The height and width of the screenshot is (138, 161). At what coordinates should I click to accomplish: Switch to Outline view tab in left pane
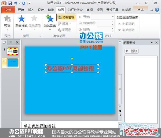point(10,42)
